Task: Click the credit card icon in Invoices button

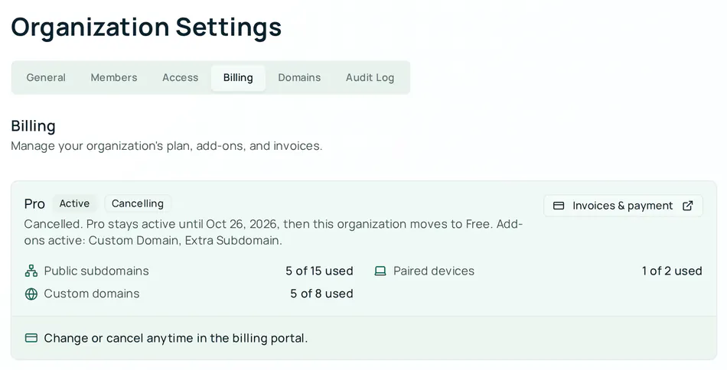Action: pyautogui.click(x=559, y=206)
